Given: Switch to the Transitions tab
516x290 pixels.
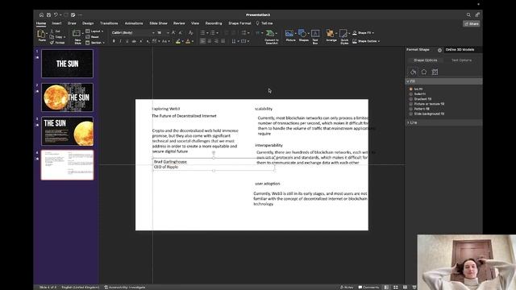Looking at the screenshot, I should pyautogui.click(x=109, y=23).
